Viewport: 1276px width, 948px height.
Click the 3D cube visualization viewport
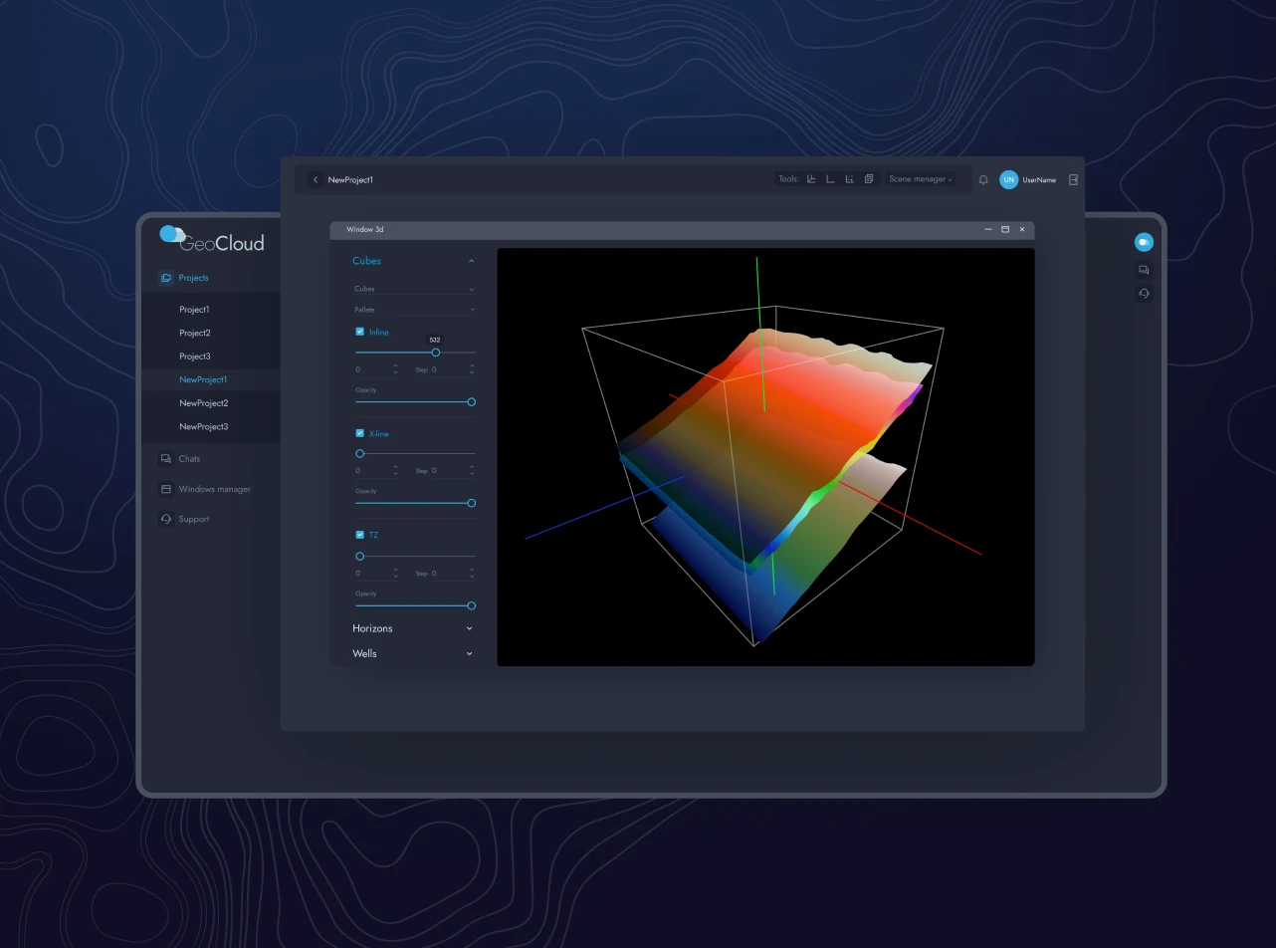click(765, 457)
